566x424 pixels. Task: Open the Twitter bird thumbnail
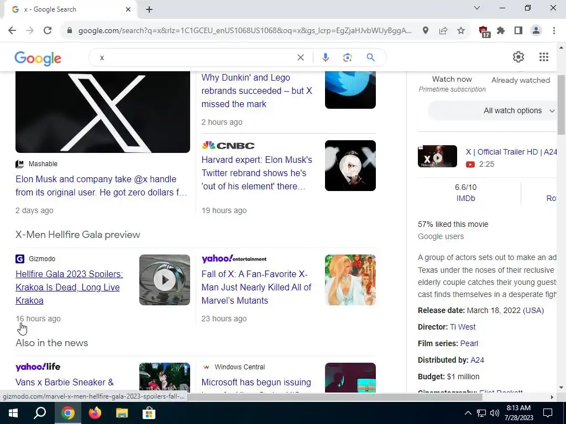(x=350, y=90)
